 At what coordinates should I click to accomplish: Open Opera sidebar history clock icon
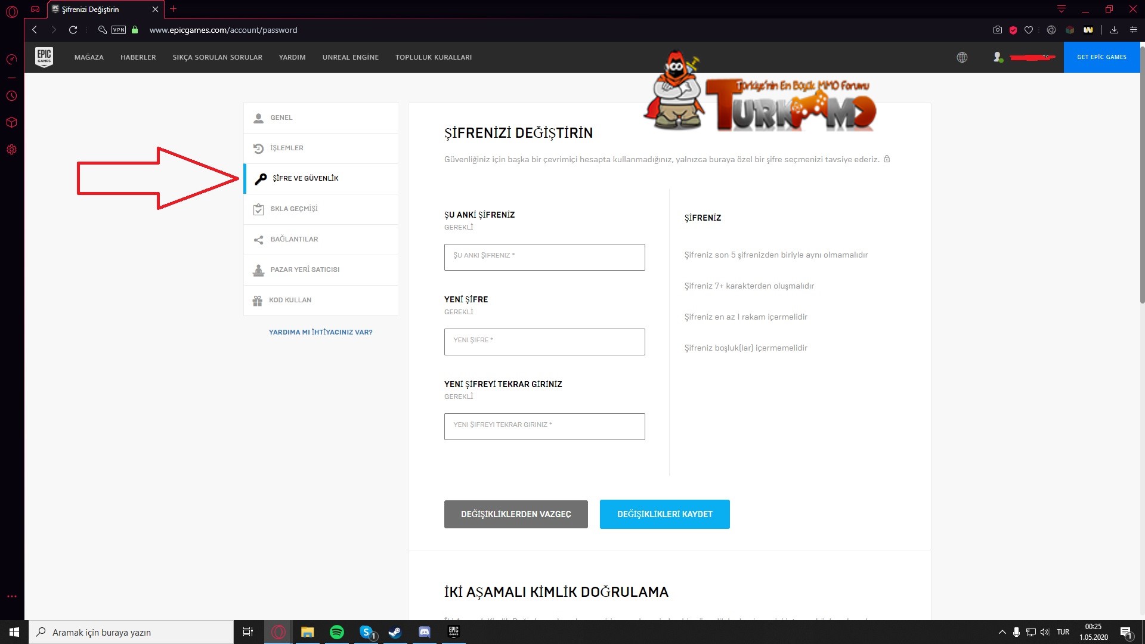point(11,96)
